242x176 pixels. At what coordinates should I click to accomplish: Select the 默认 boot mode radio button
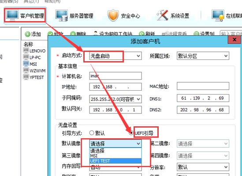click(92, 133)
